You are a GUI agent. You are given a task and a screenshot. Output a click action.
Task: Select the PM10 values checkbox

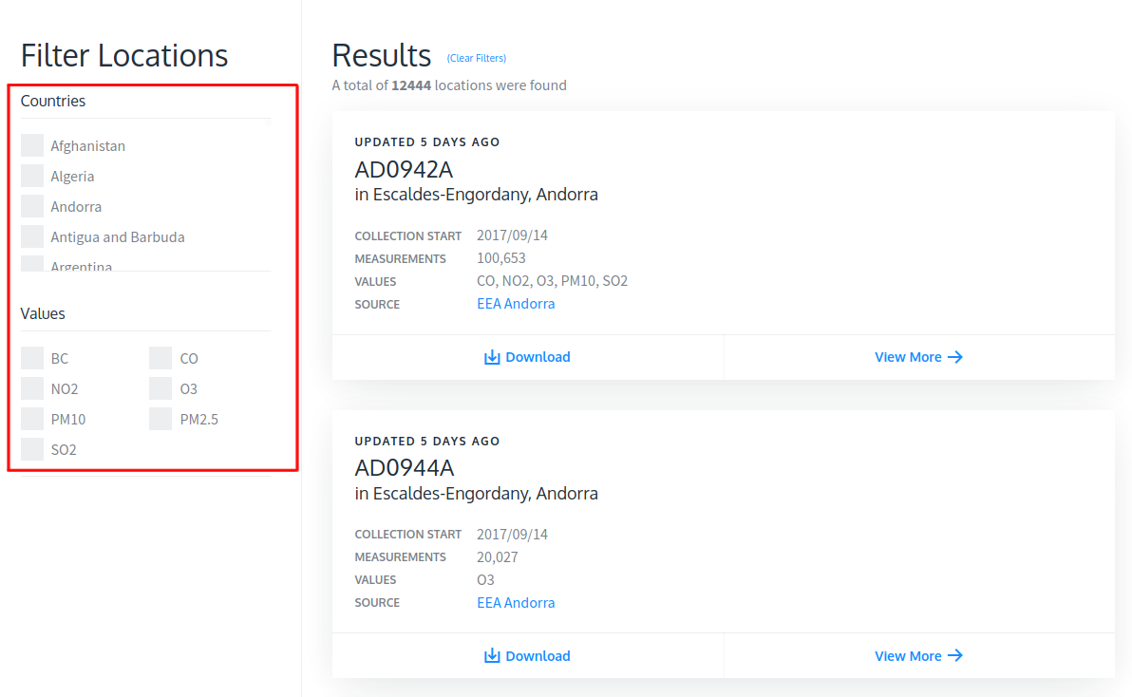tap(32, 419)
